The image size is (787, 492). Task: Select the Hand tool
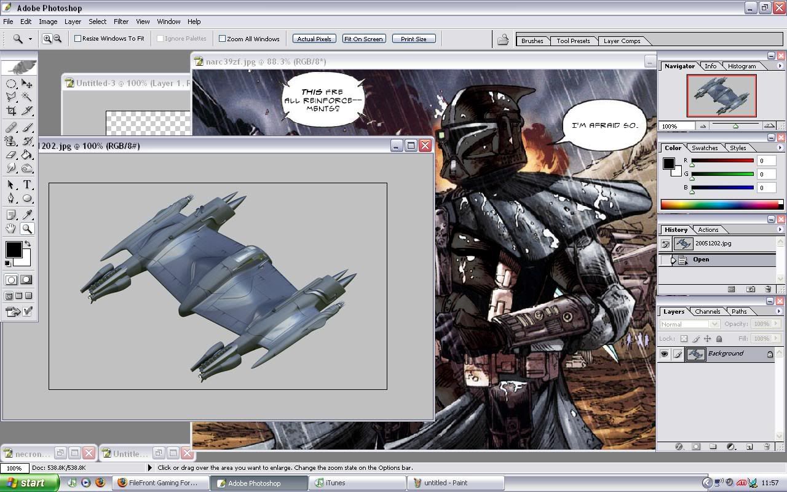(x=11, y=228)
